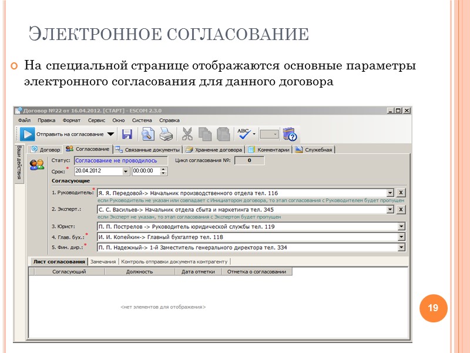Screen dimensions: 470x353
Task: Select the Лист согласования tab
Action: 59,261
